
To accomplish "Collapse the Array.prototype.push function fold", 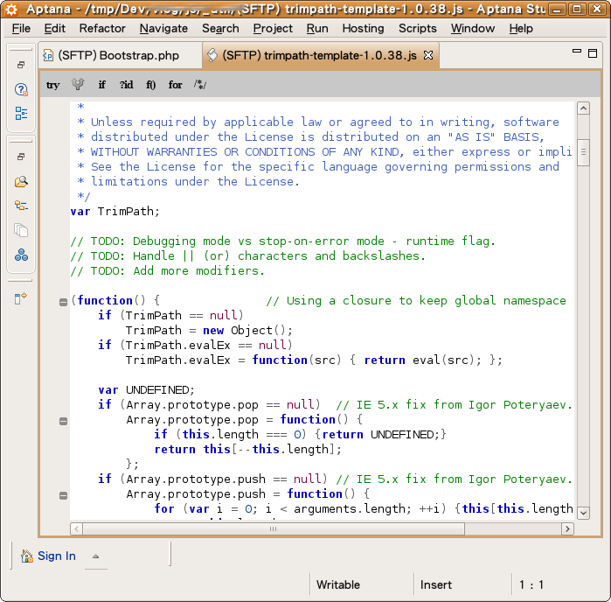I will point(63,495).
